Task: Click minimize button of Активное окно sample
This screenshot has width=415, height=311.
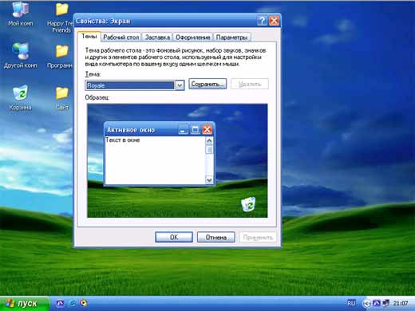Action: (183, 130)
